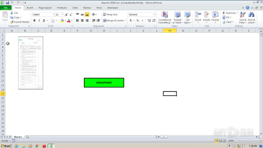Select the embedded document thumbnail image
Screen dimensions: 263x148
(31, 63)
